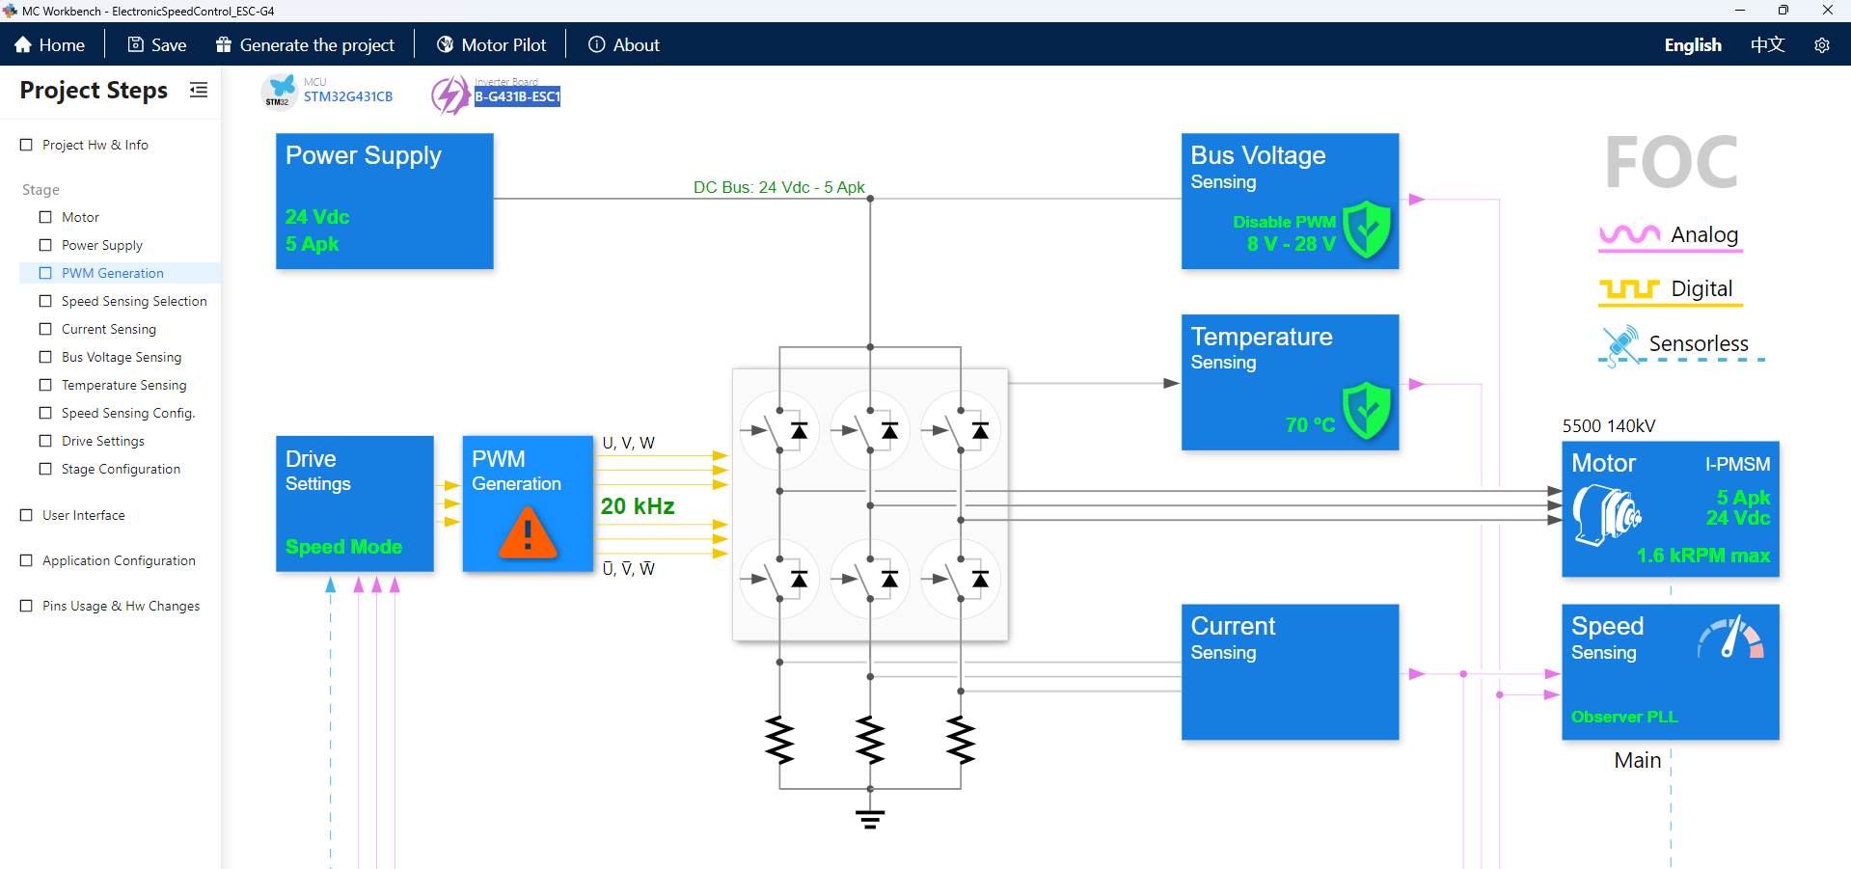The width and height of the screenshot is (1851, 869).
Task: Click the inverter board lightning icon
Action: [448, 95]
